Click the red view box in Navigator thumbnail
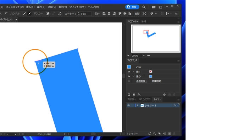227x140 pixels. (x=146, y=32)
